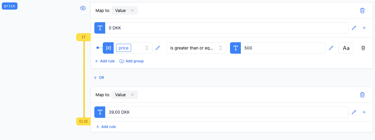Remove the price rule with black trash icon
Screen dimensions: 375x140
coord(363,48)
